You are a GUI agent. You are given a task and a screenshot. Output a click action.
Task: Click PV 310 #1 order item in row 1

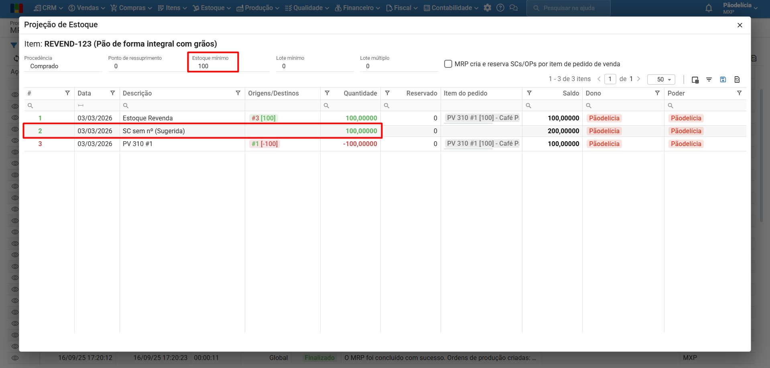482,118
